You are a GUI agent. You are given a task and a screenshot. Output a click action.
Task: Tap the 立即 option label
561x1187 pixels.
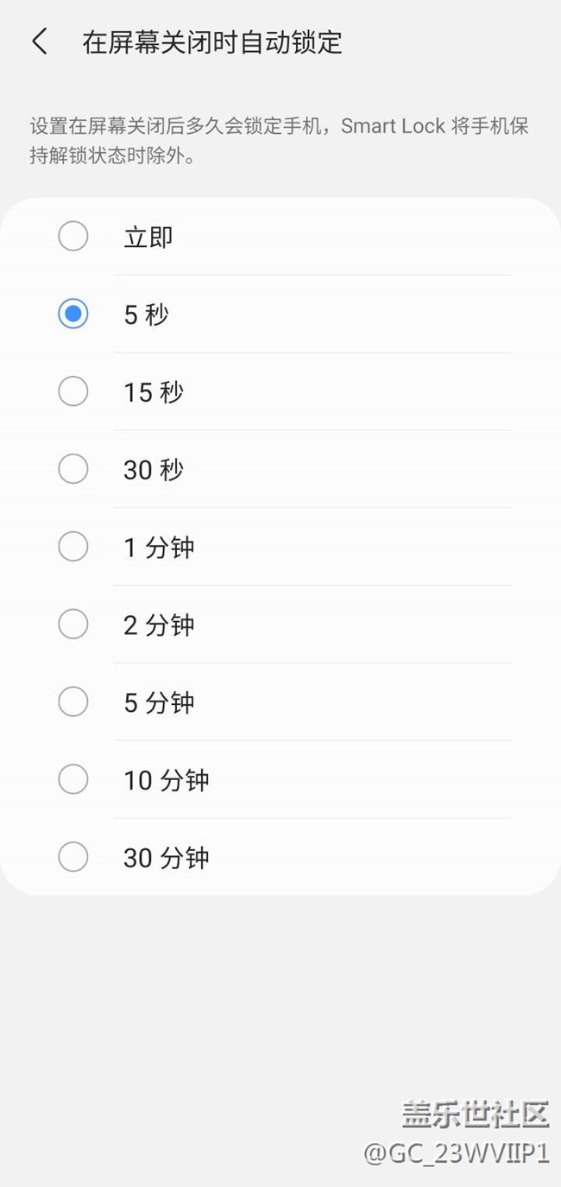pos(148,237)
